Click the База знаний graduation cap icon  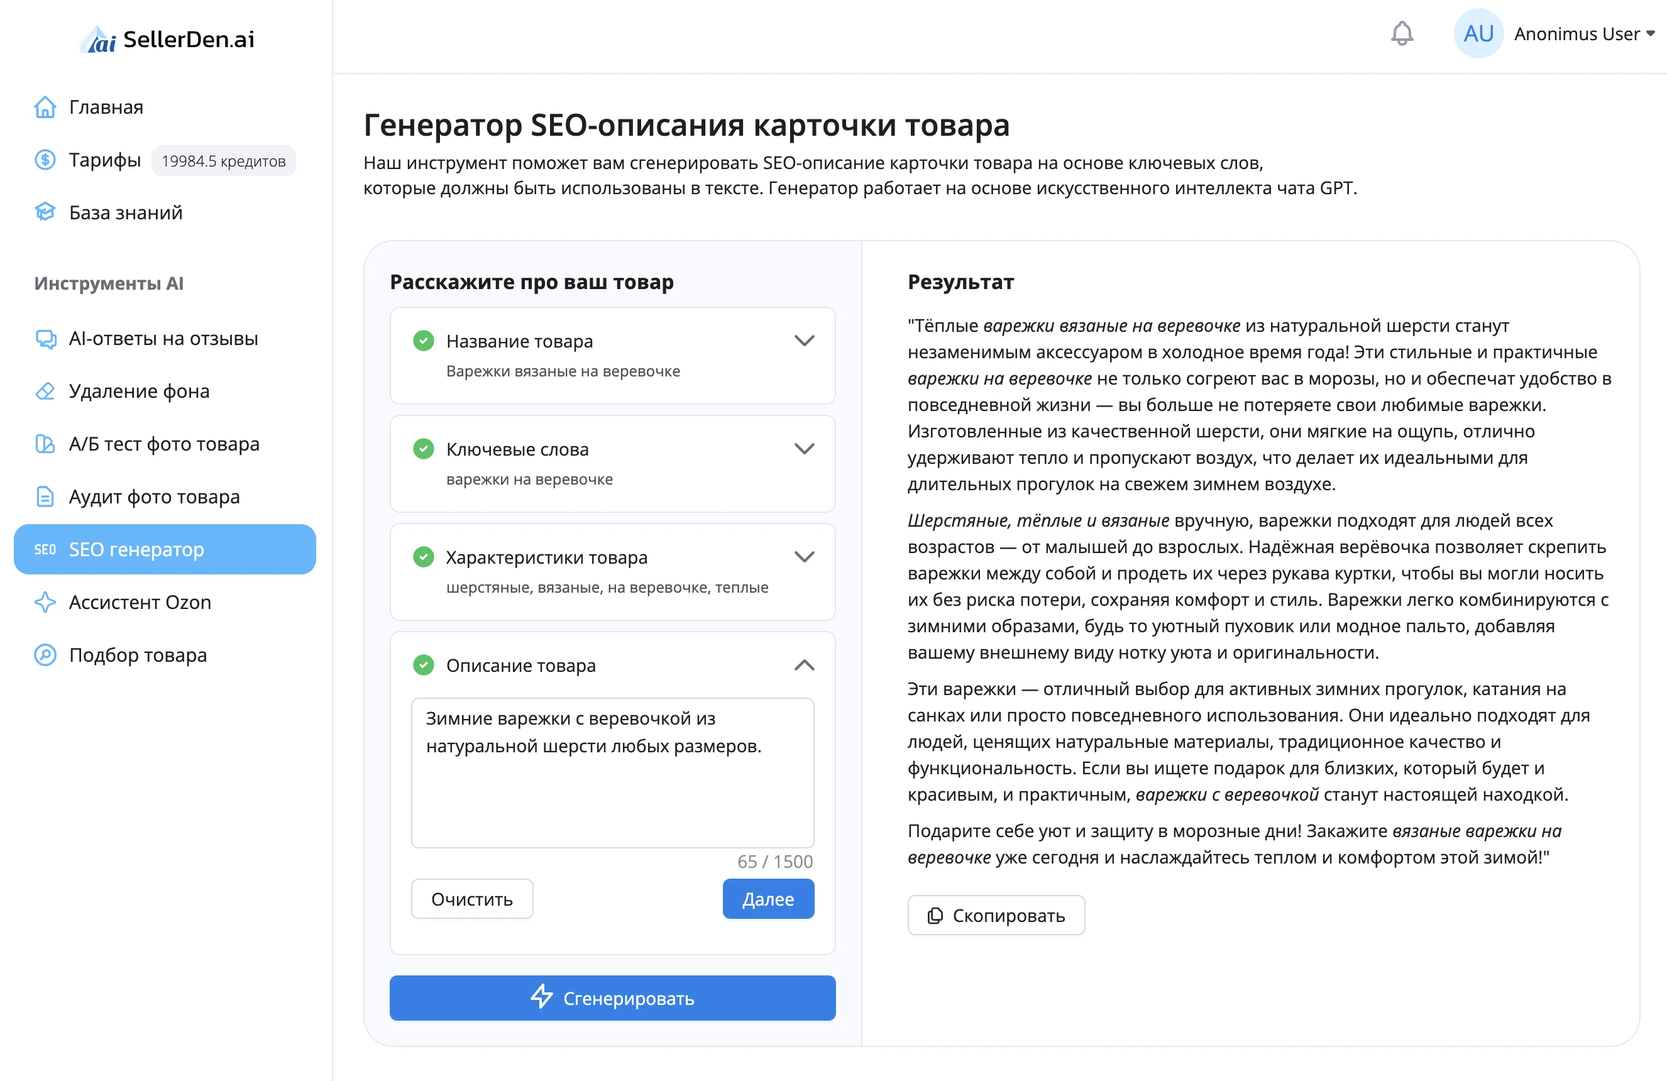(x=45, y=212)
